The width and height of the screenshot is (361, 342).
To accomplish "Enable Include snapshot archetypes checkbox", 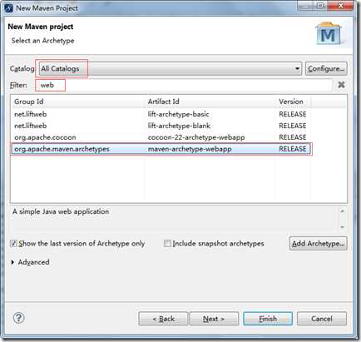I will point(167,244).
